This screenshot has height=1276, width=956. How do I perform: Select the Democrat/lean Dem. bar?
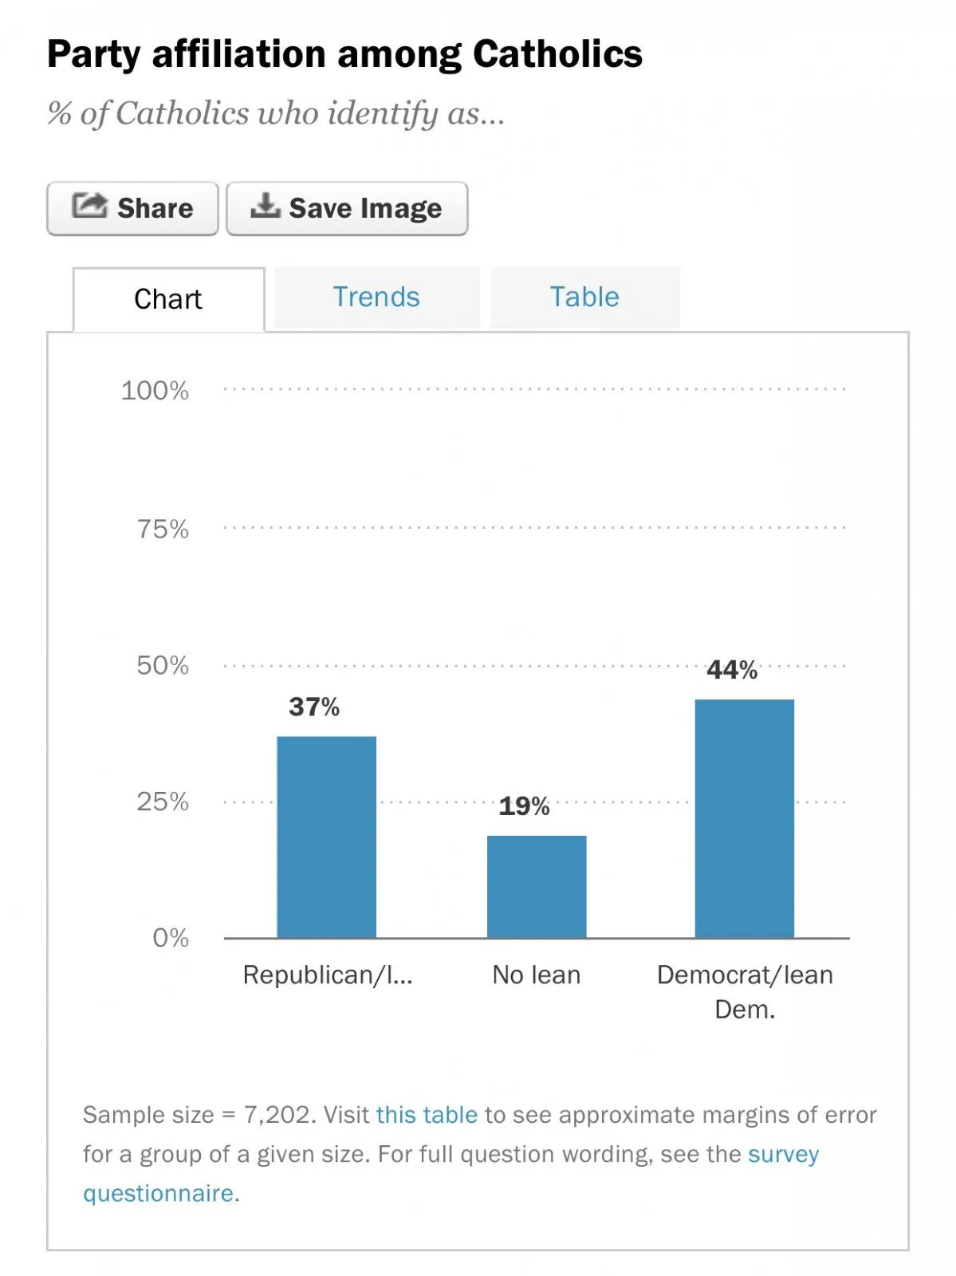744,818
